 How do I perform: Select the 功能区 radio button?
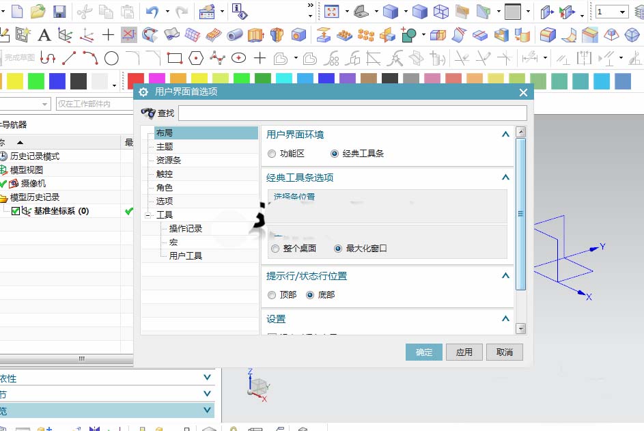(272, 153)
